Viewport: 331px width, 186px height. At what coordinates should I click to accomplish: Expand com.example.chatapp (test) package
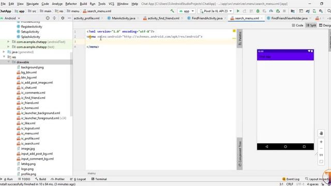coord(8,47)
